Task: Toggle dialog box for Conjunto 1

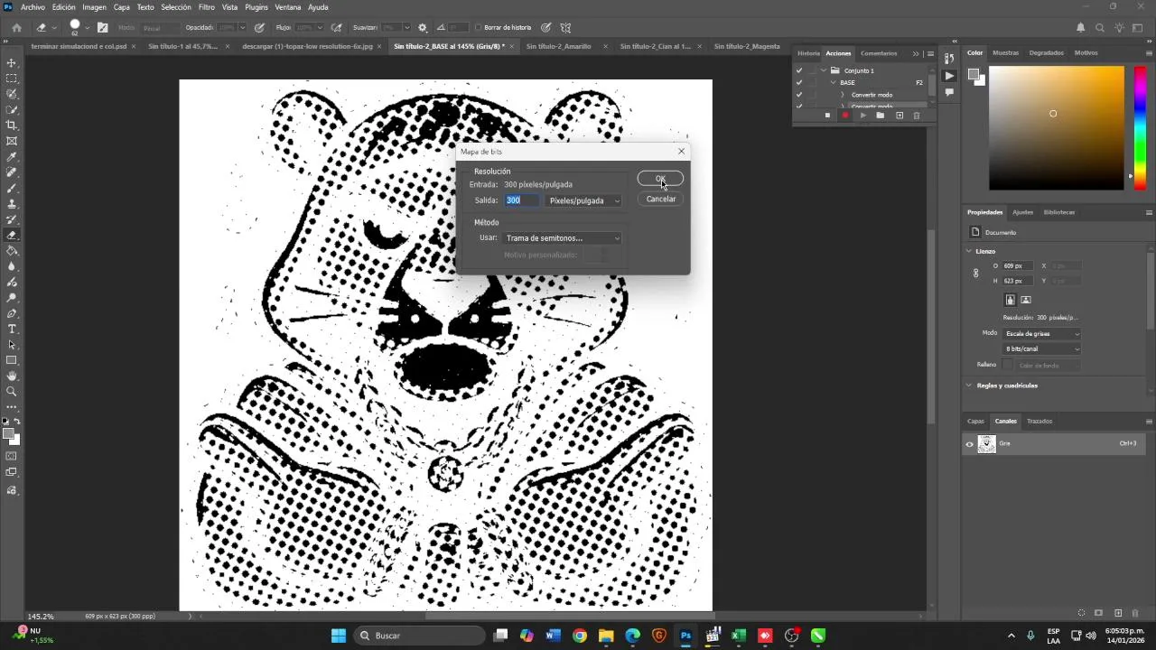Action: coord(811,70)
